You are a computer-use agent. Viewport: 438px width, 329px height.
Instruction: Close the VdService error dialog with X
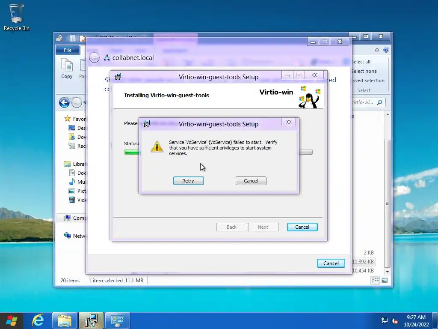[289, 122]
